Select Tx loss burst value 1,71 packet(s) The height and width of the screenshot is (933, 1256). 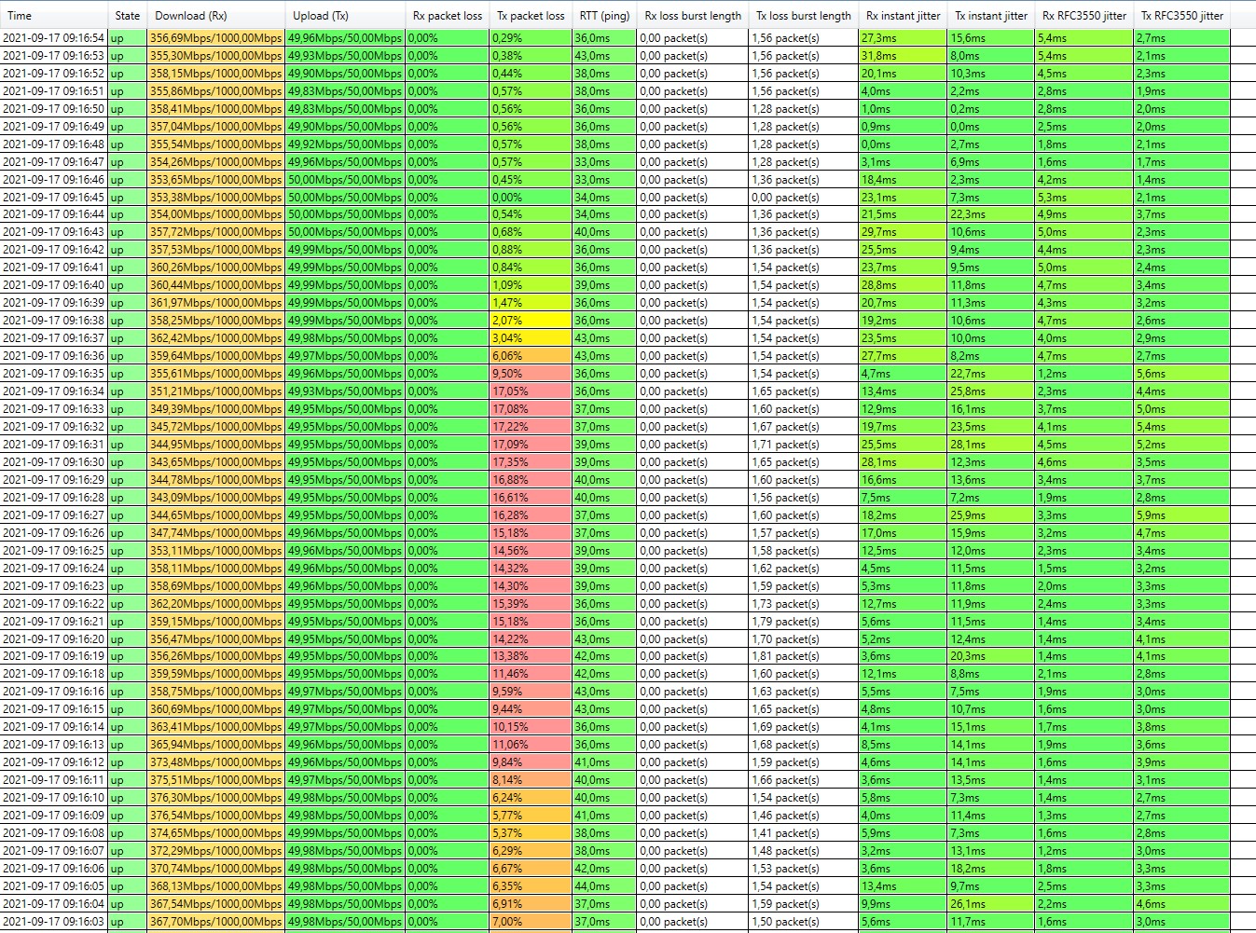tap(804, 445)
